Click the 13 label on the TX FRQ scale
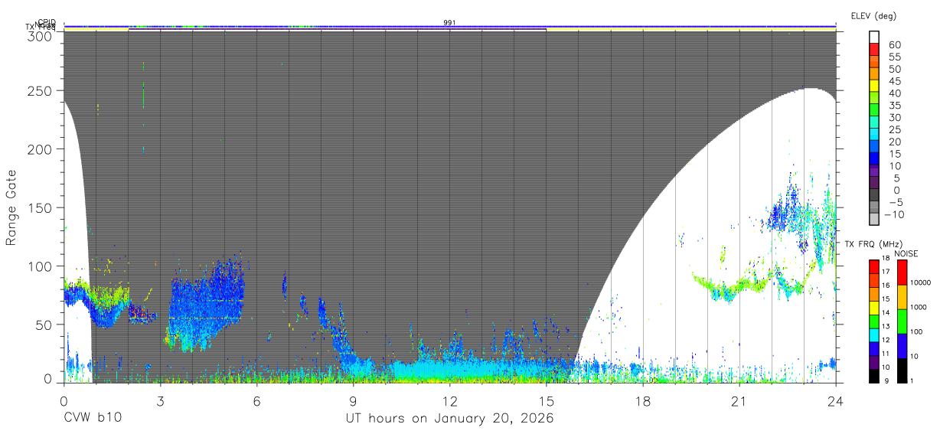The height and width of the screenshot is (434, 940). click(886, 326)
